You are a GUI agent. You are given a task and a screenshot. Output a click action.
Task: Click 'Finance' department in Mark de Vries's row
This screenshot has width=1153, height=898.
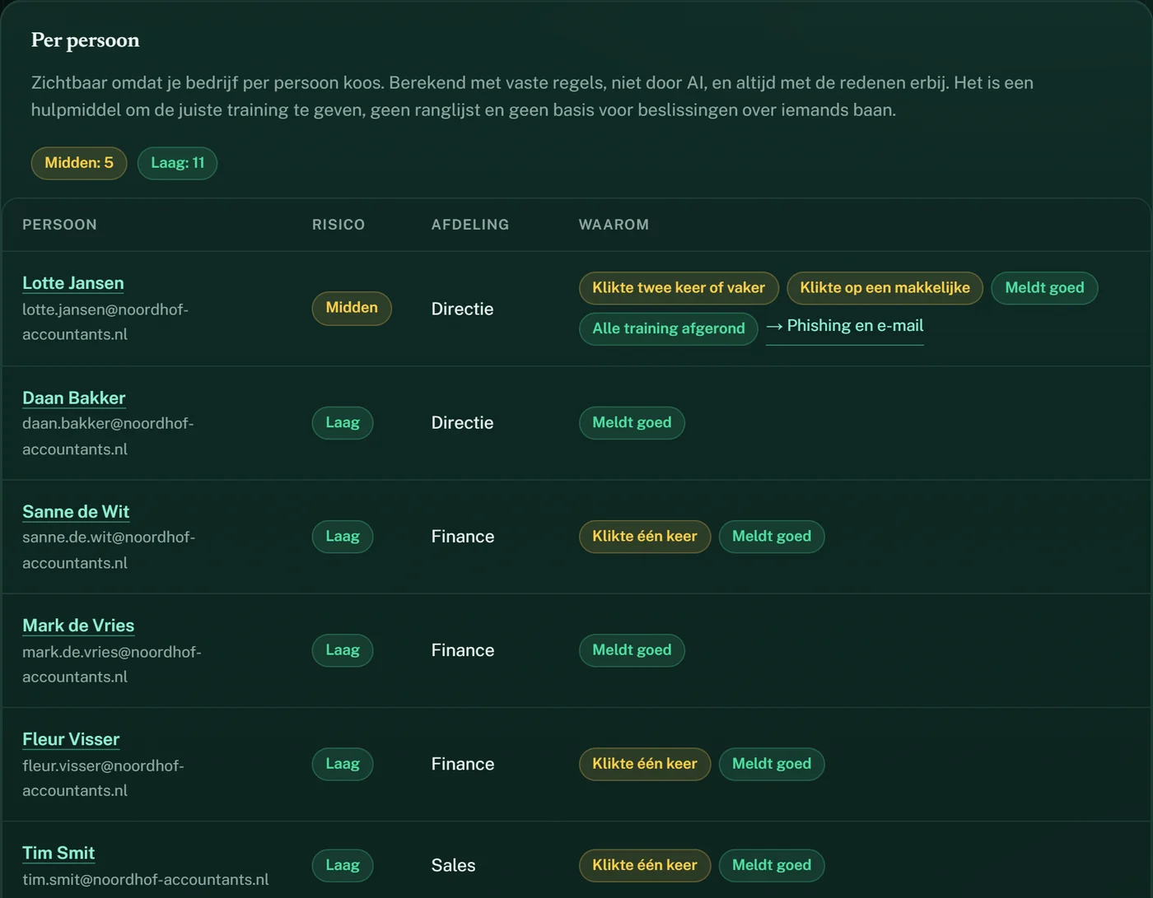coord(463,650)
